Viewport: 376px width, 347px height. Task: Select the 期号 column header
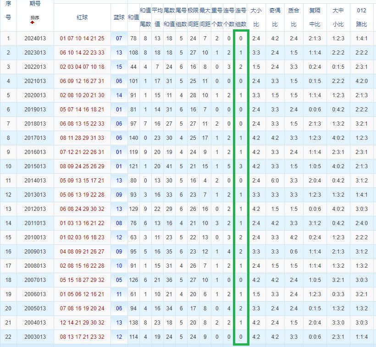coord(34,4)
